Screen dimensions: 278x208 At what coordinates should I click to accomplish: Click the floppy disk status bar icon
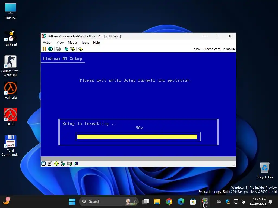coord(43,164)
